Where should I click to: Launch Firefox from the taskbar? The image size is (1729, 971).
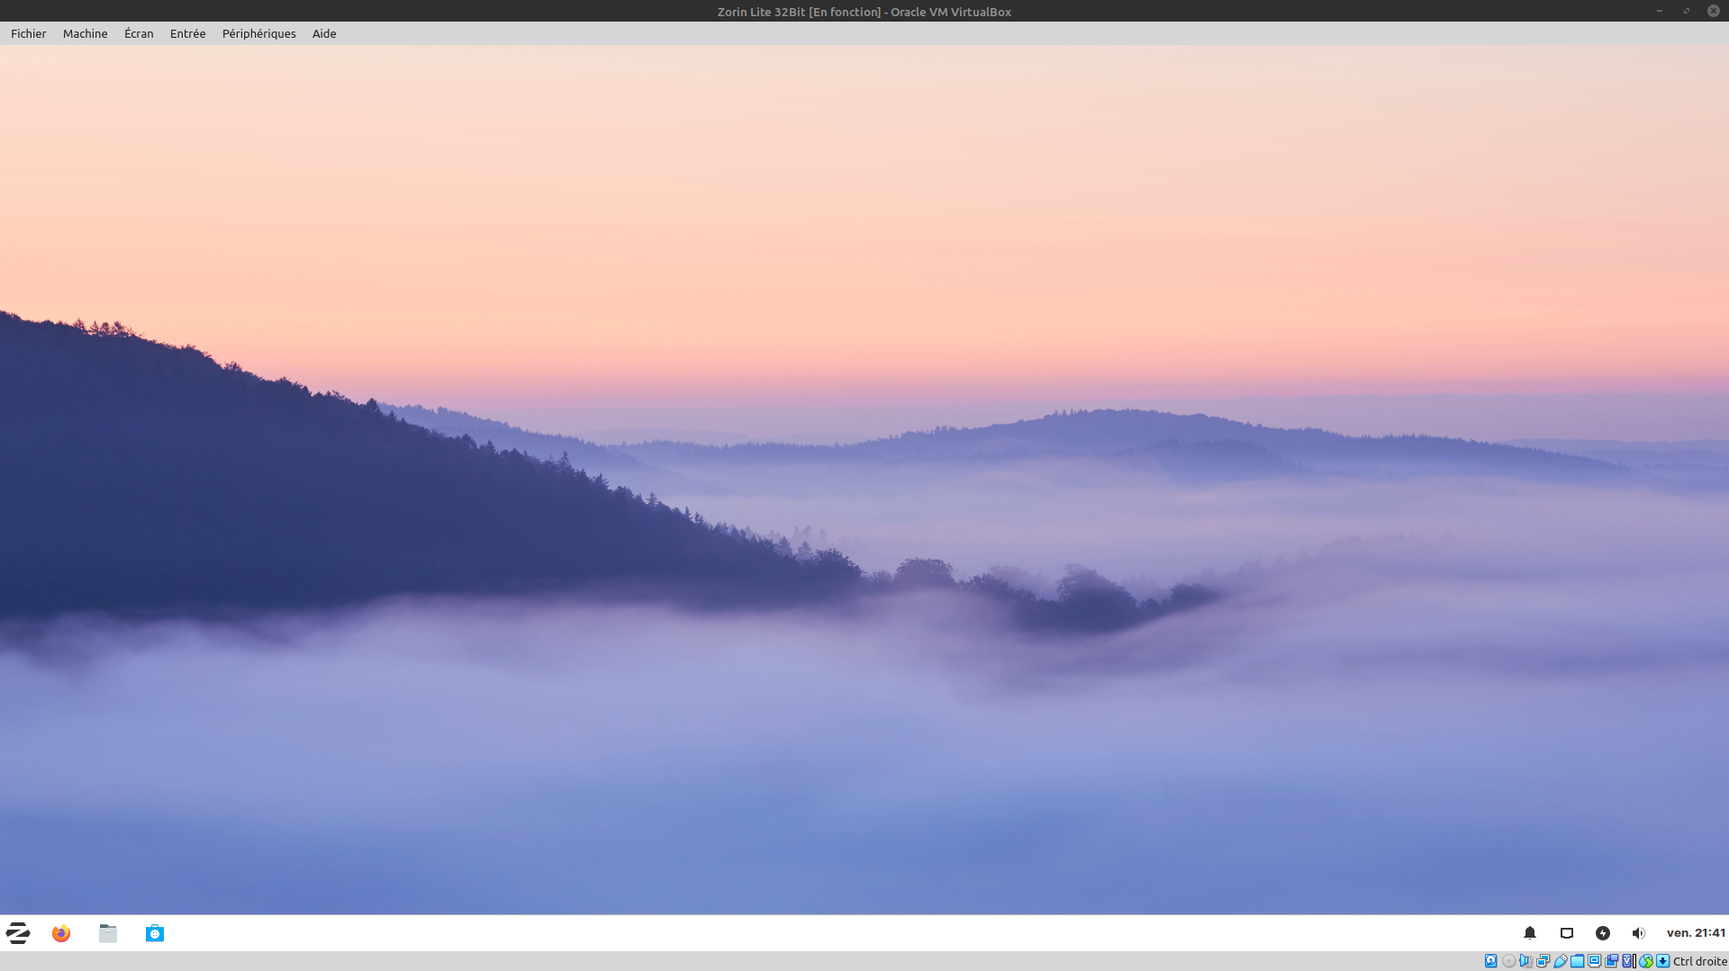tap(61, 933)
